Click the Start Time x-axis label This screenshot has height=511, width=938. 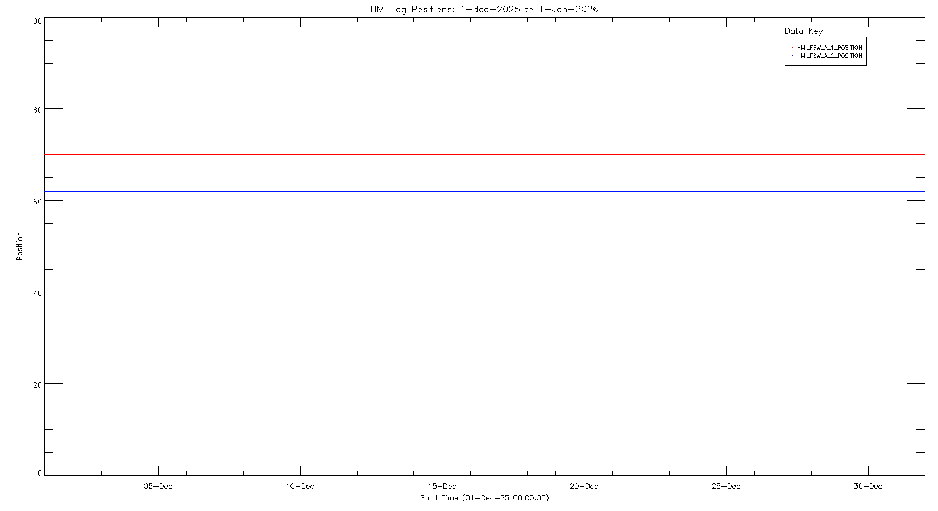click(484, 498)
